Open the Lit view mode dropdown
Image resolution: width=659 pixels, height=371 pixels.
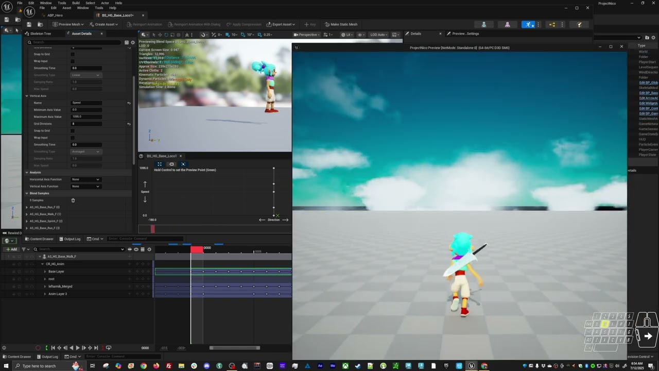(x=347, y=35)
